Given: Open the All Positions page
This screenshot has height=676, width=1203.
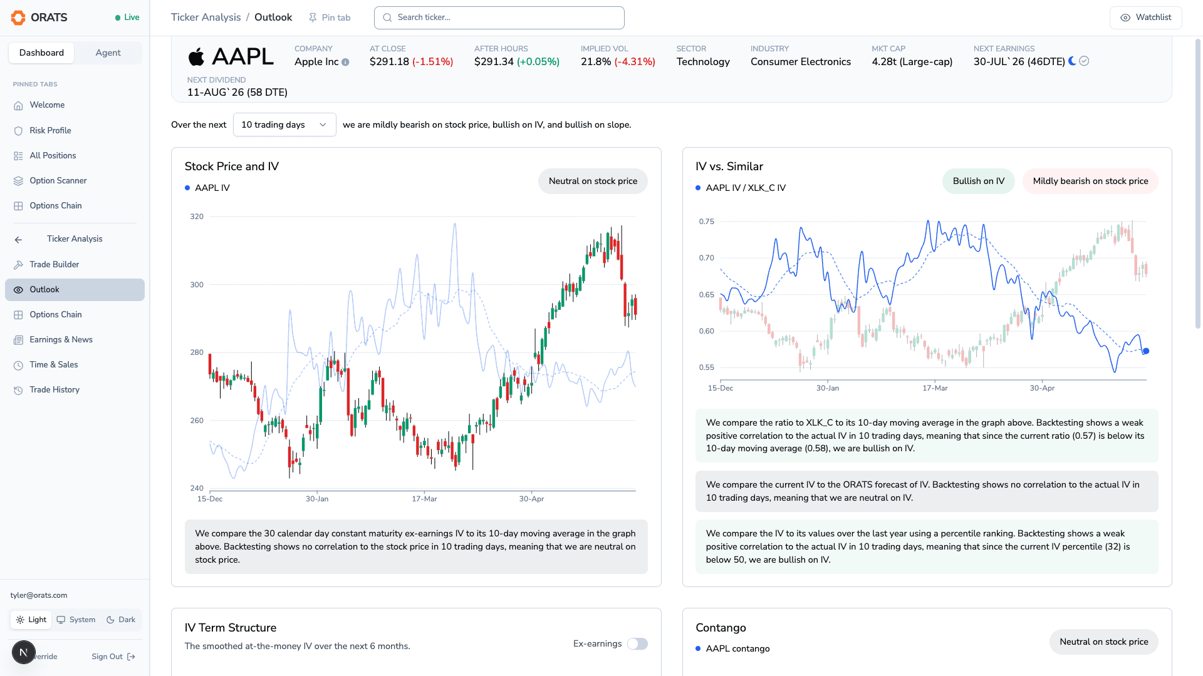Looking at the screenshot, I should click(75, 155).
